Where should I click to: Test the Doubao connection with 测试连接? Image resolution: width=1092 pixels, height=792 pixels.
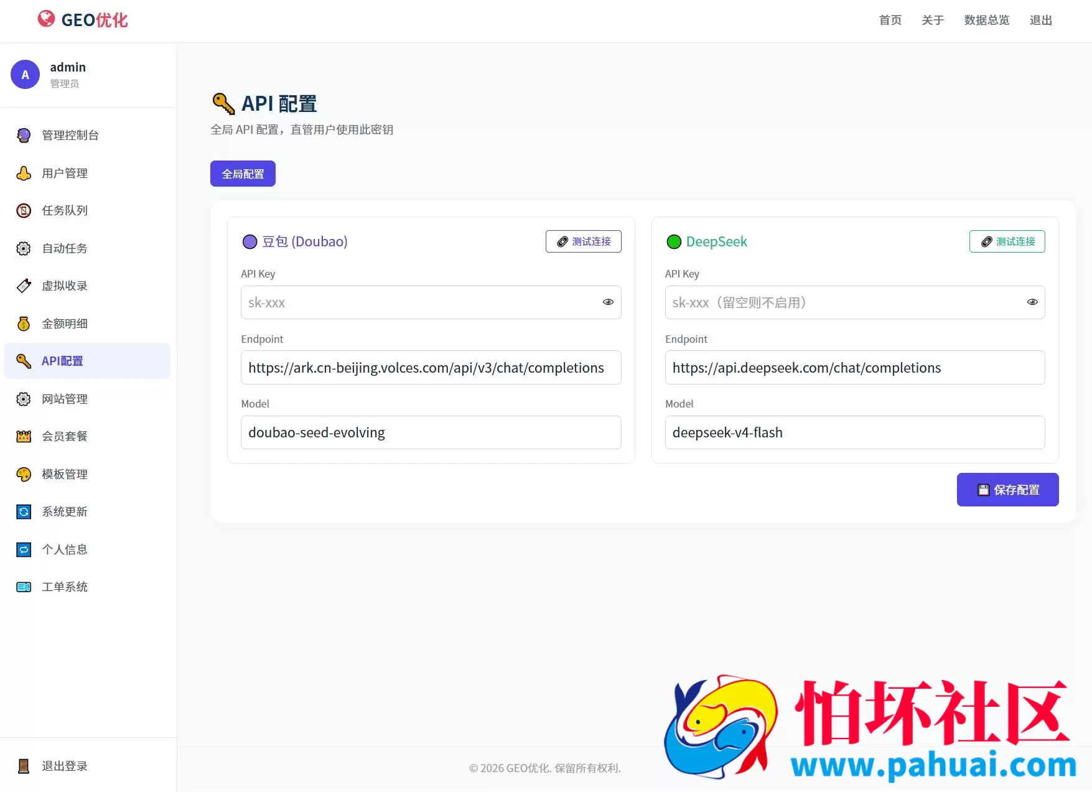pos(583,241)
